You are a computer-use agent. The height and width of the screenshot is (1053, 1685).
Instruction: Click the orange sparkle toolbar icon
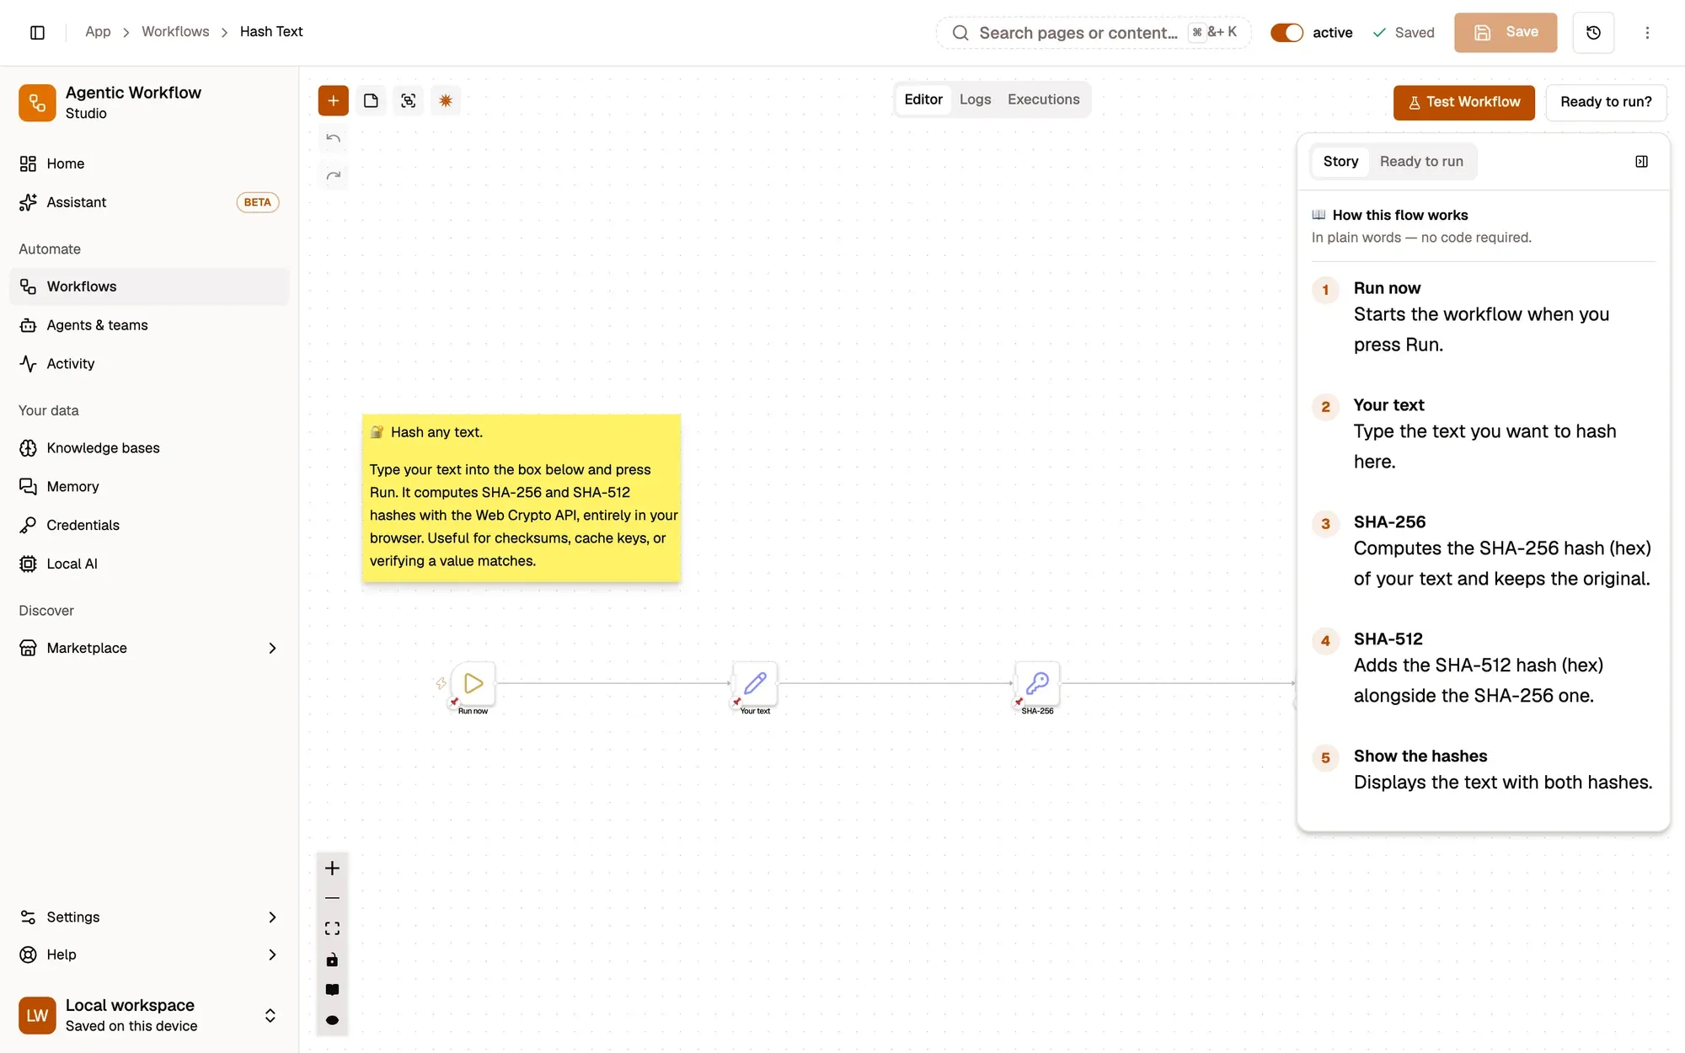446,101
